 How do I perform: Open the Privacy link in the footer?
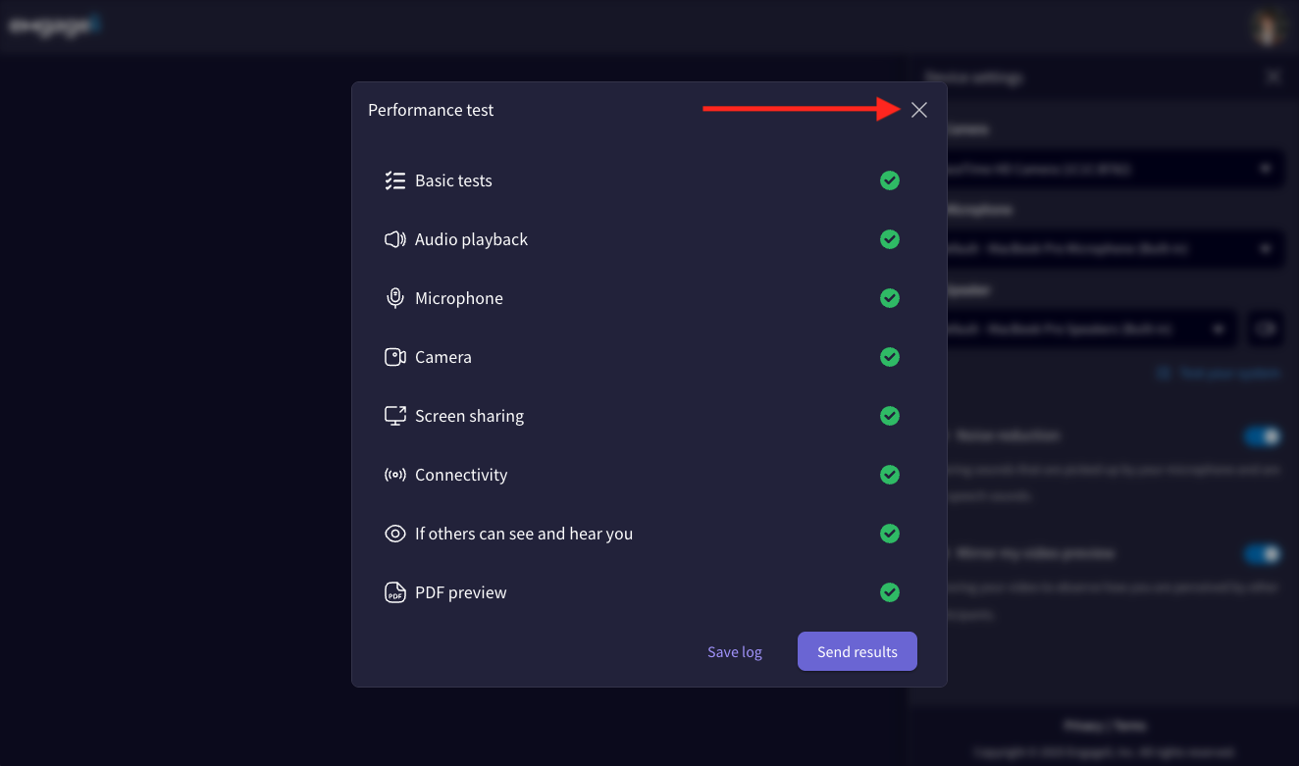[x=1083, y=726]
